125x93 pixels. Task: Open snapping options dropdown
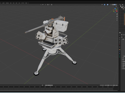pyautogui.click(x=49, y=5)
